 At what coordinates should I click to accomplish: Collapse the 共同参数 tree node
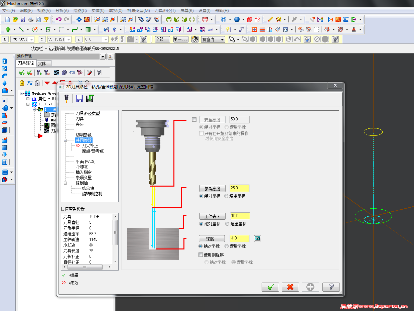pyautogui.click(x=65, y=140)
